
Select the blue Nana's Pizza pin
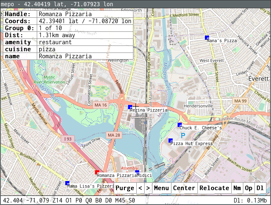tap(207, 38)
